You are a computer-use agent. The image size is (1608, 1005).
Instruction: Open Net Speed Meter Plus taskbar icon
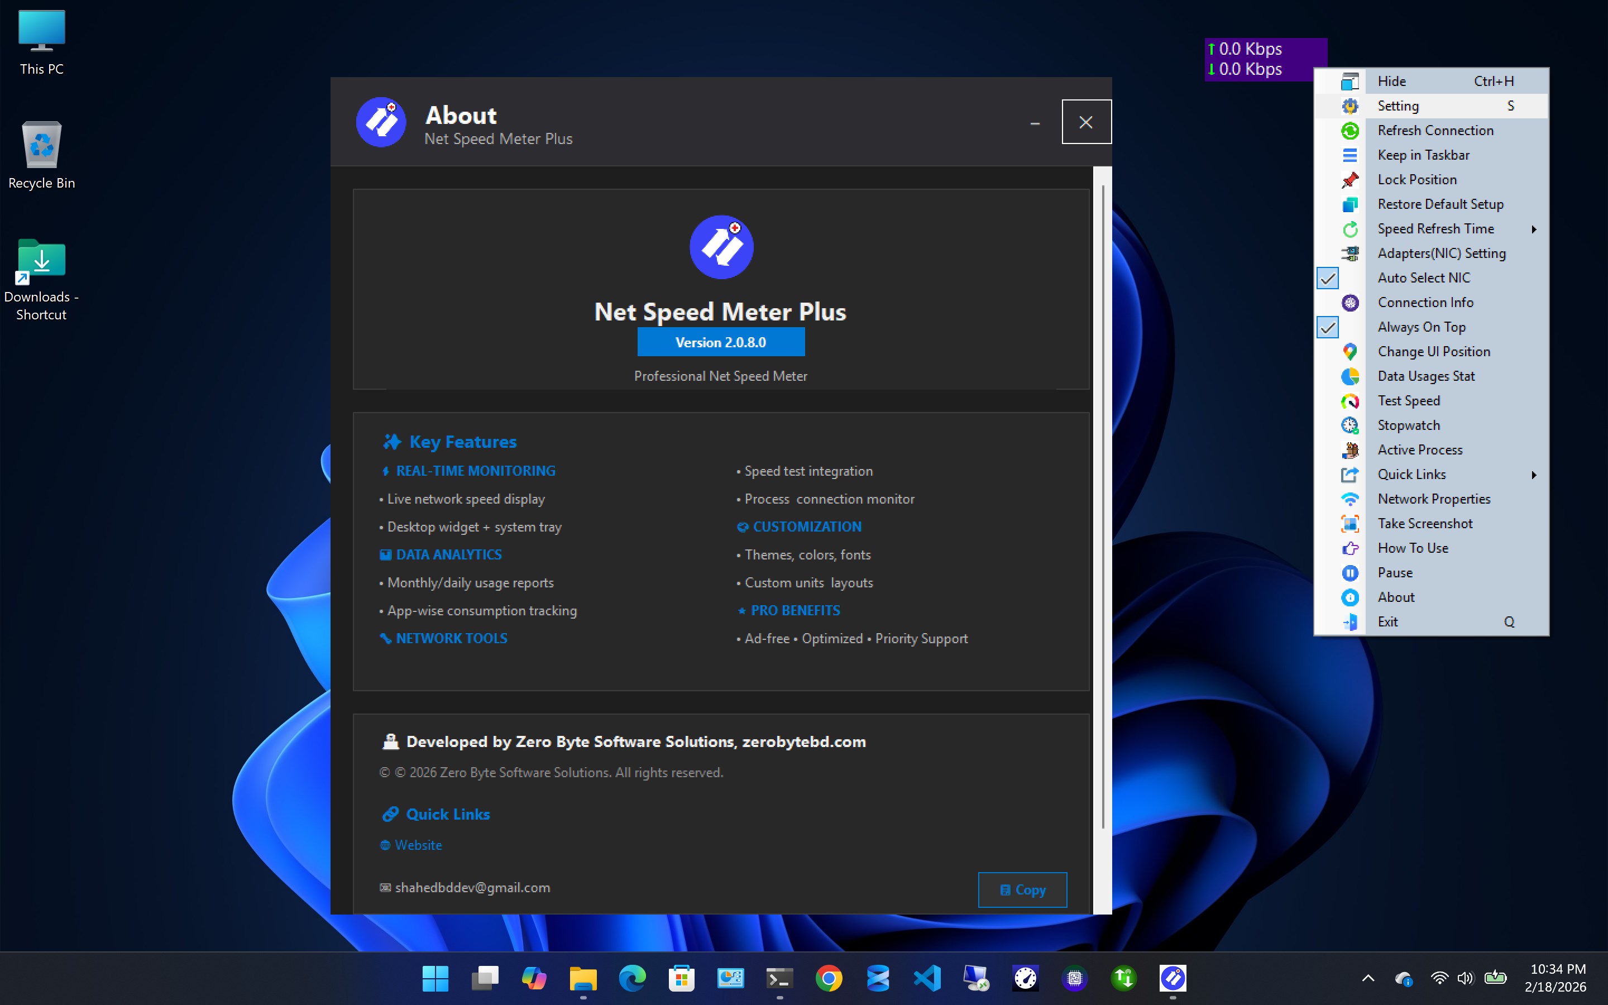coord(1172,978)
